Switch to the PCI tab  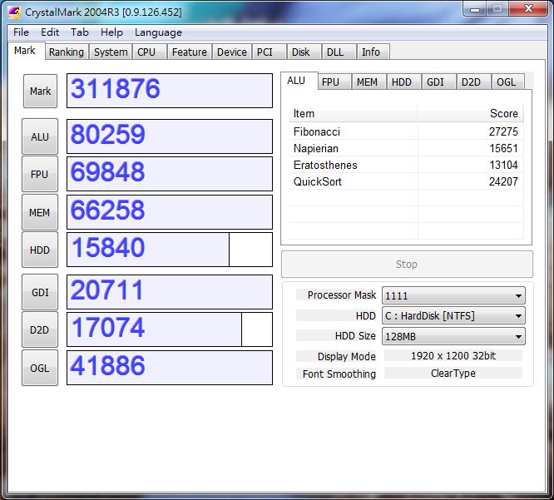[x=270, y=52]
